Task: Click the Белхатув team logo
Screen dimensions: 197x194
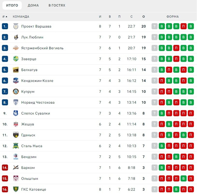Action: tap(16, 70)
